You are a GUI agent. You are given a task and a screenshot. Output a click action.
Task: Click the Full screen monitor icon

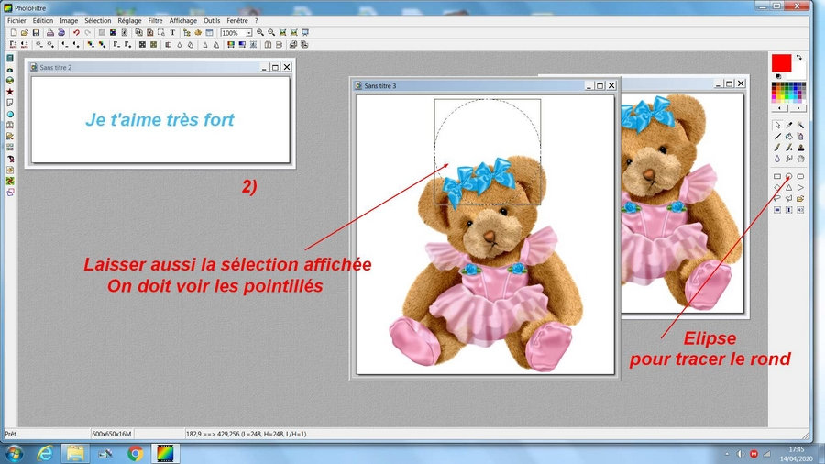point(305,33)
